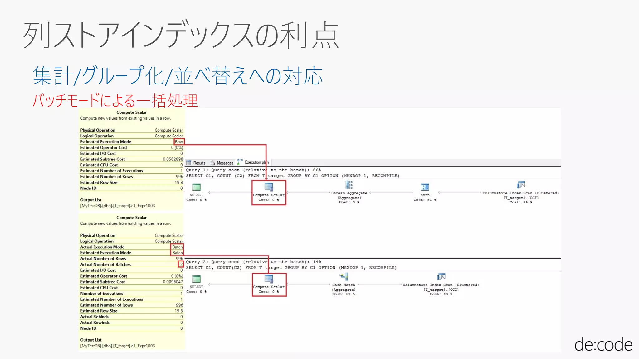Open the Execution plan tab

253,162
